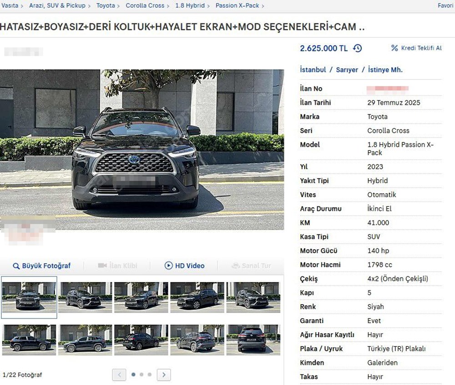Image resolution: width=455 pixels, height=385 pixels.
Task: Navigate to Corolla Cross breadcrumb
Action: click(145, 5)
